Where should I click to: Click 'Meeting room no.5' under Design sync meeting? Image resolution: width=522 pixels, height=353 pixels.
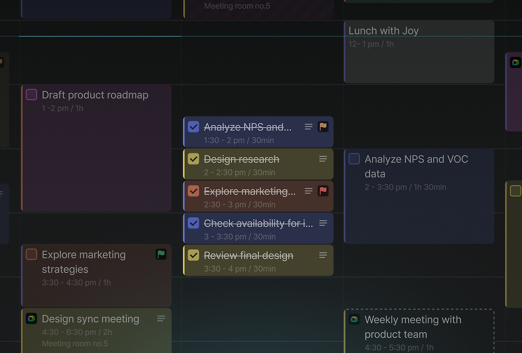pos(75,344)
